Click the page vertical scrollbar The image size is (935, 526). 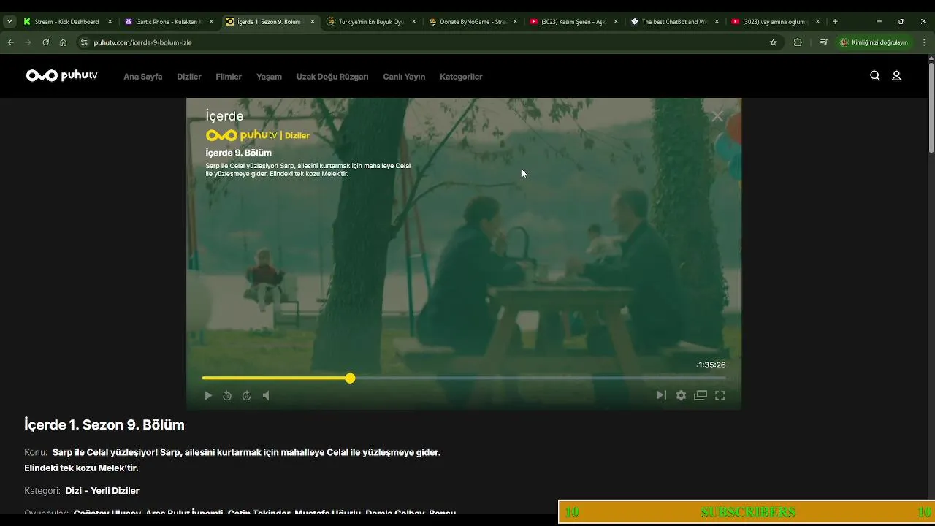[931, 108]
